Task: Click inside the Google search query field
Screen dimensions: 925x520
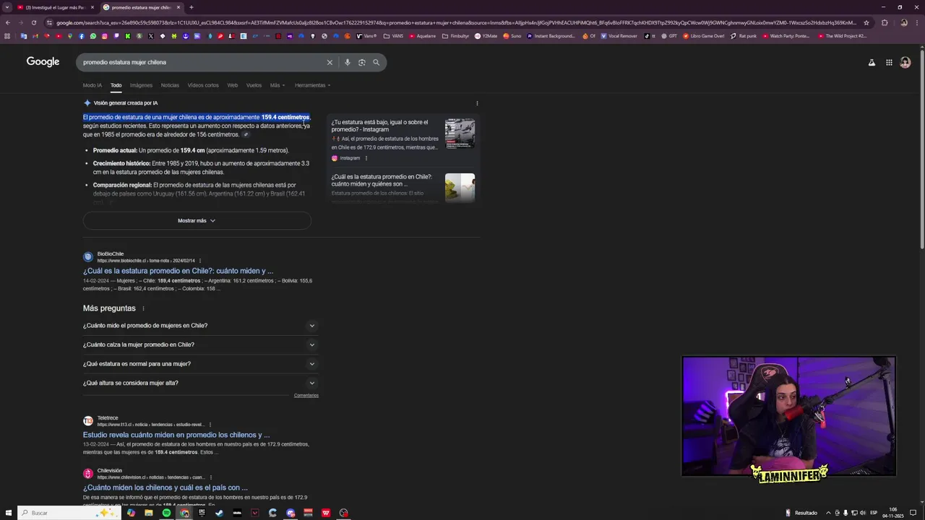Action: pos(202,62)
